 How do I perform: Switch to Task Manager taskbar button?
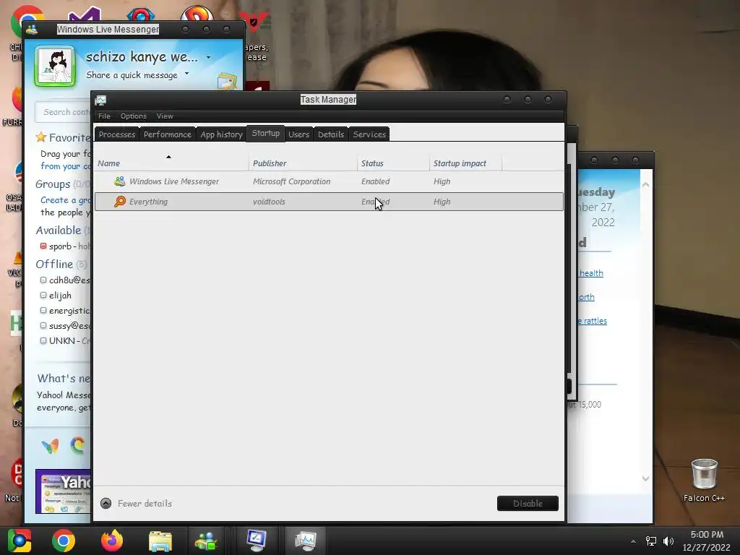[306, 541]
